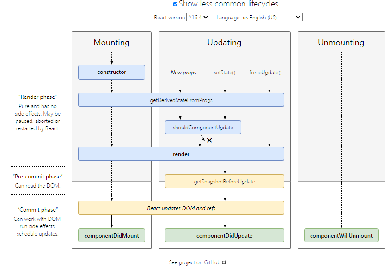Click the componentDidUpdate box

point(224,235)
